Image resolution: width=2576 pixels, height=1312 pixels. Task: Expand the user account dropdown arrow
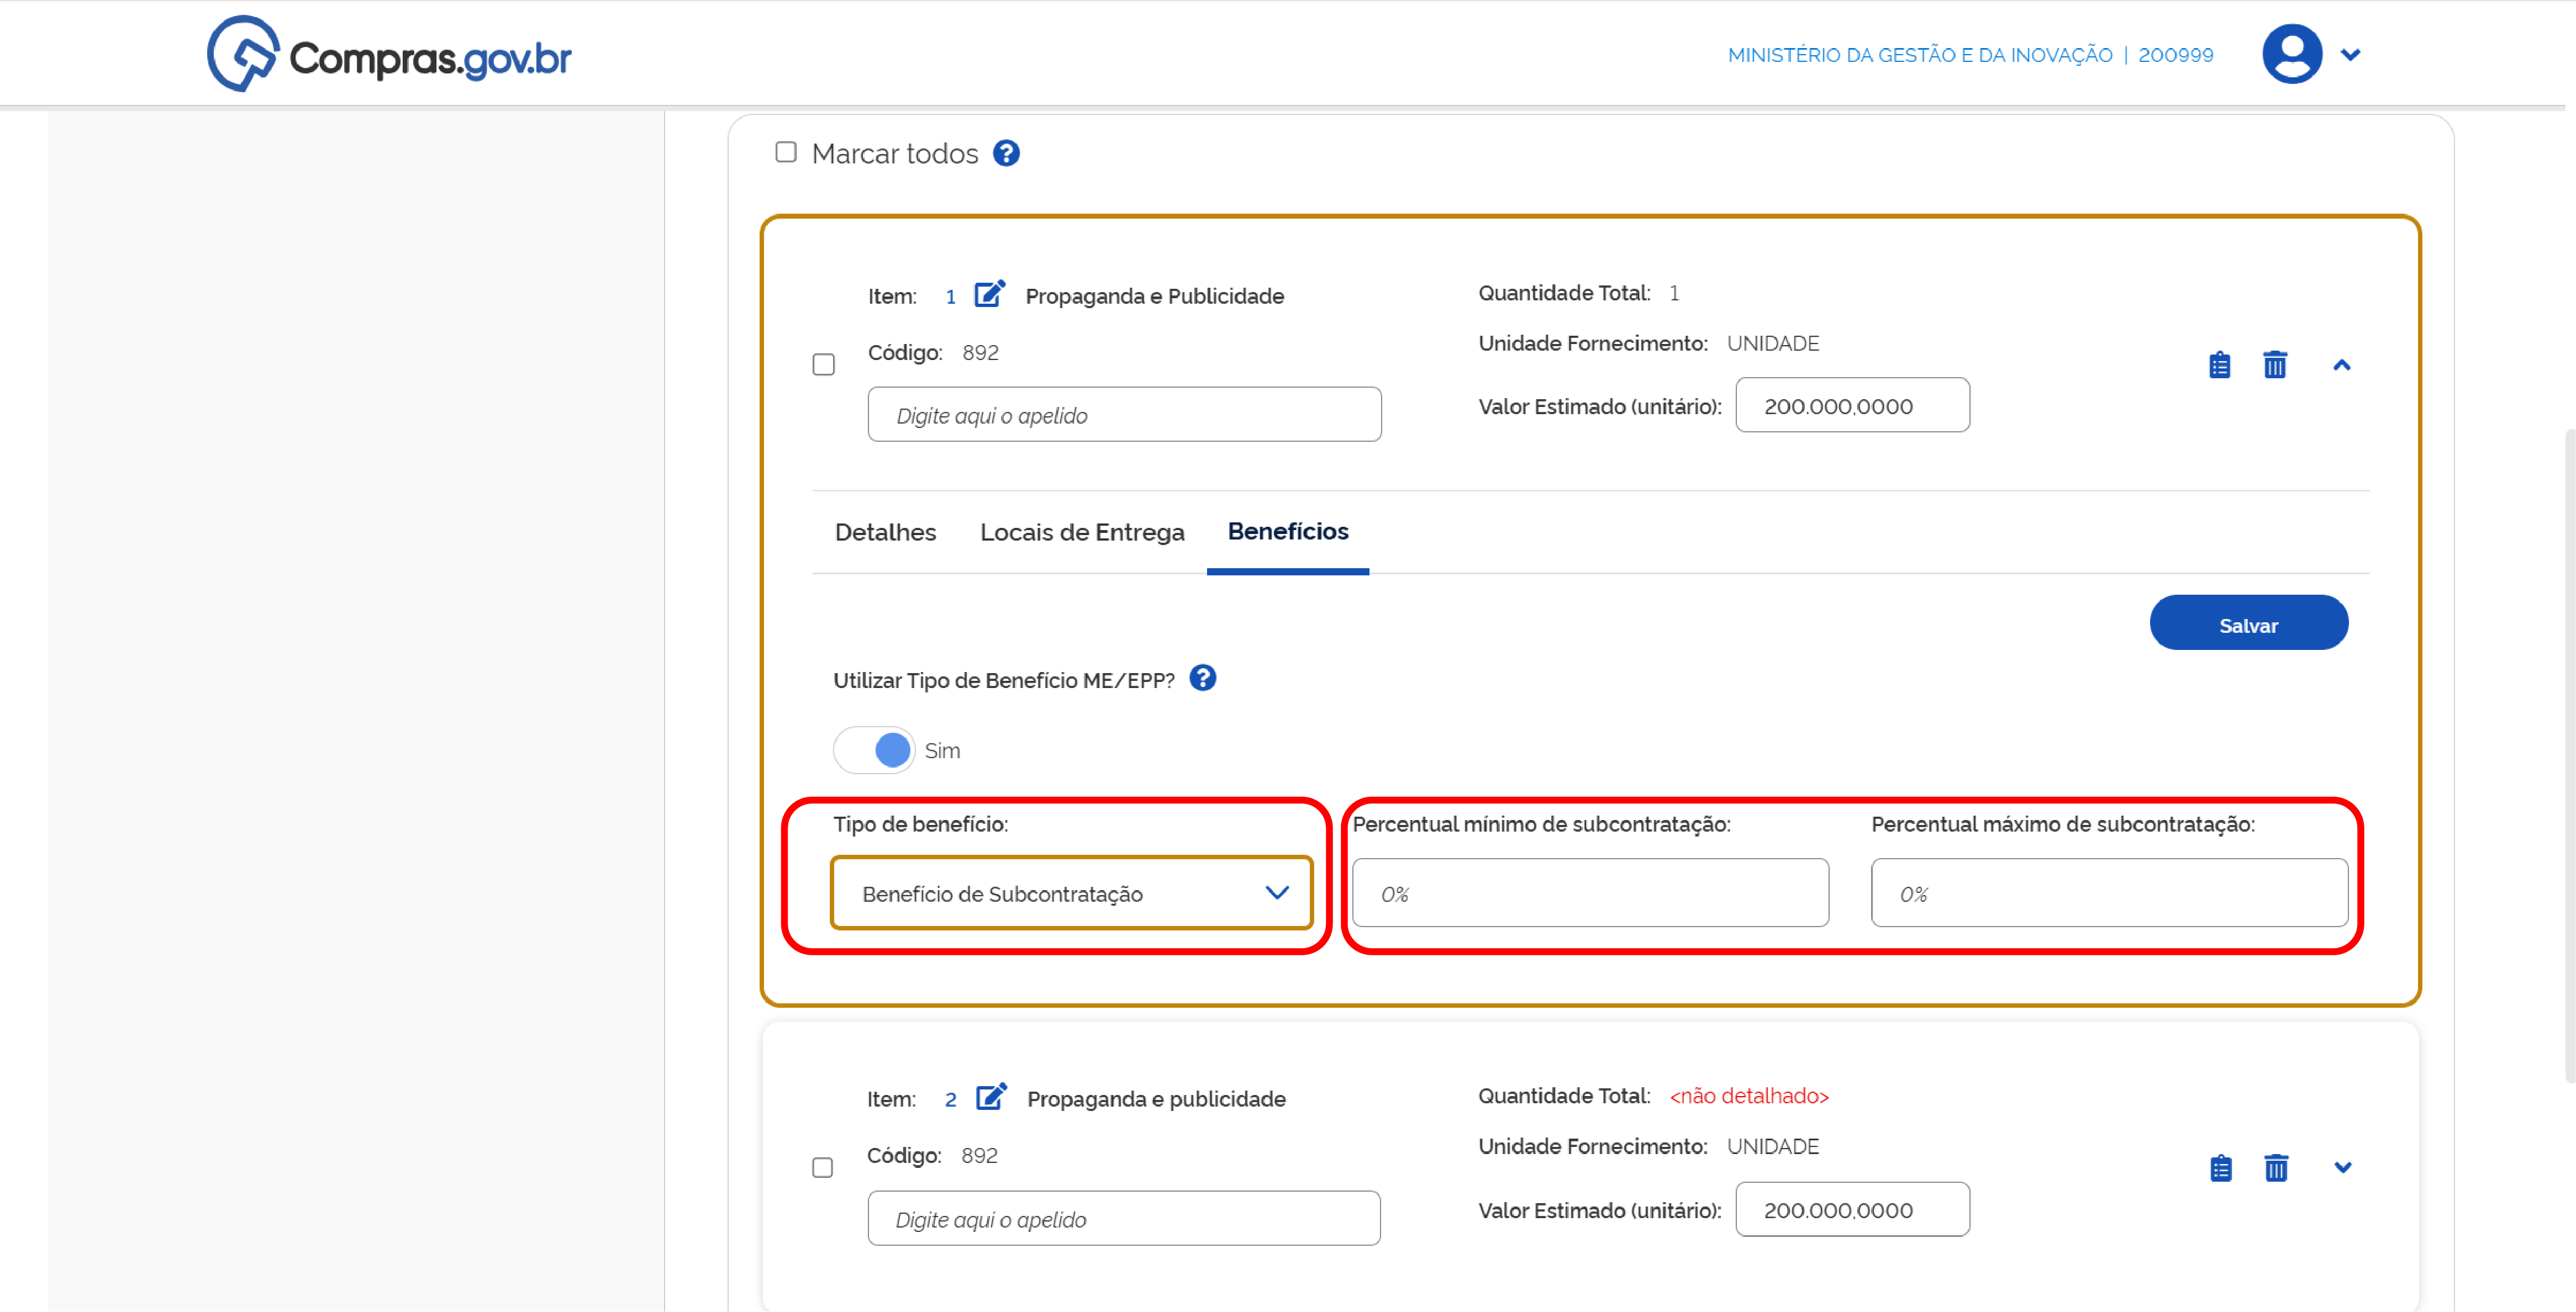tap(2350, 55)
